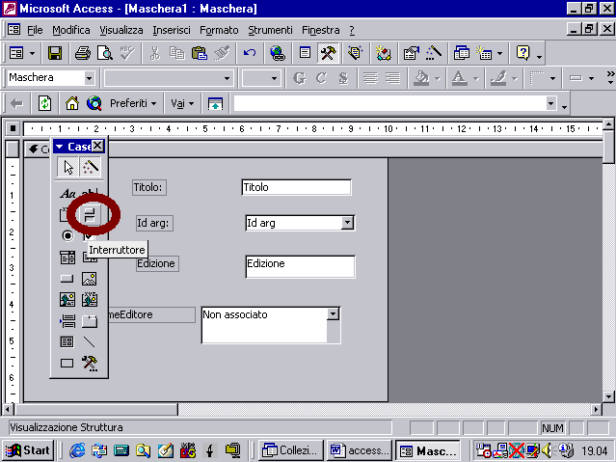Click the Windows Start button
Viewport: 616px width, 462px height.
28,450
